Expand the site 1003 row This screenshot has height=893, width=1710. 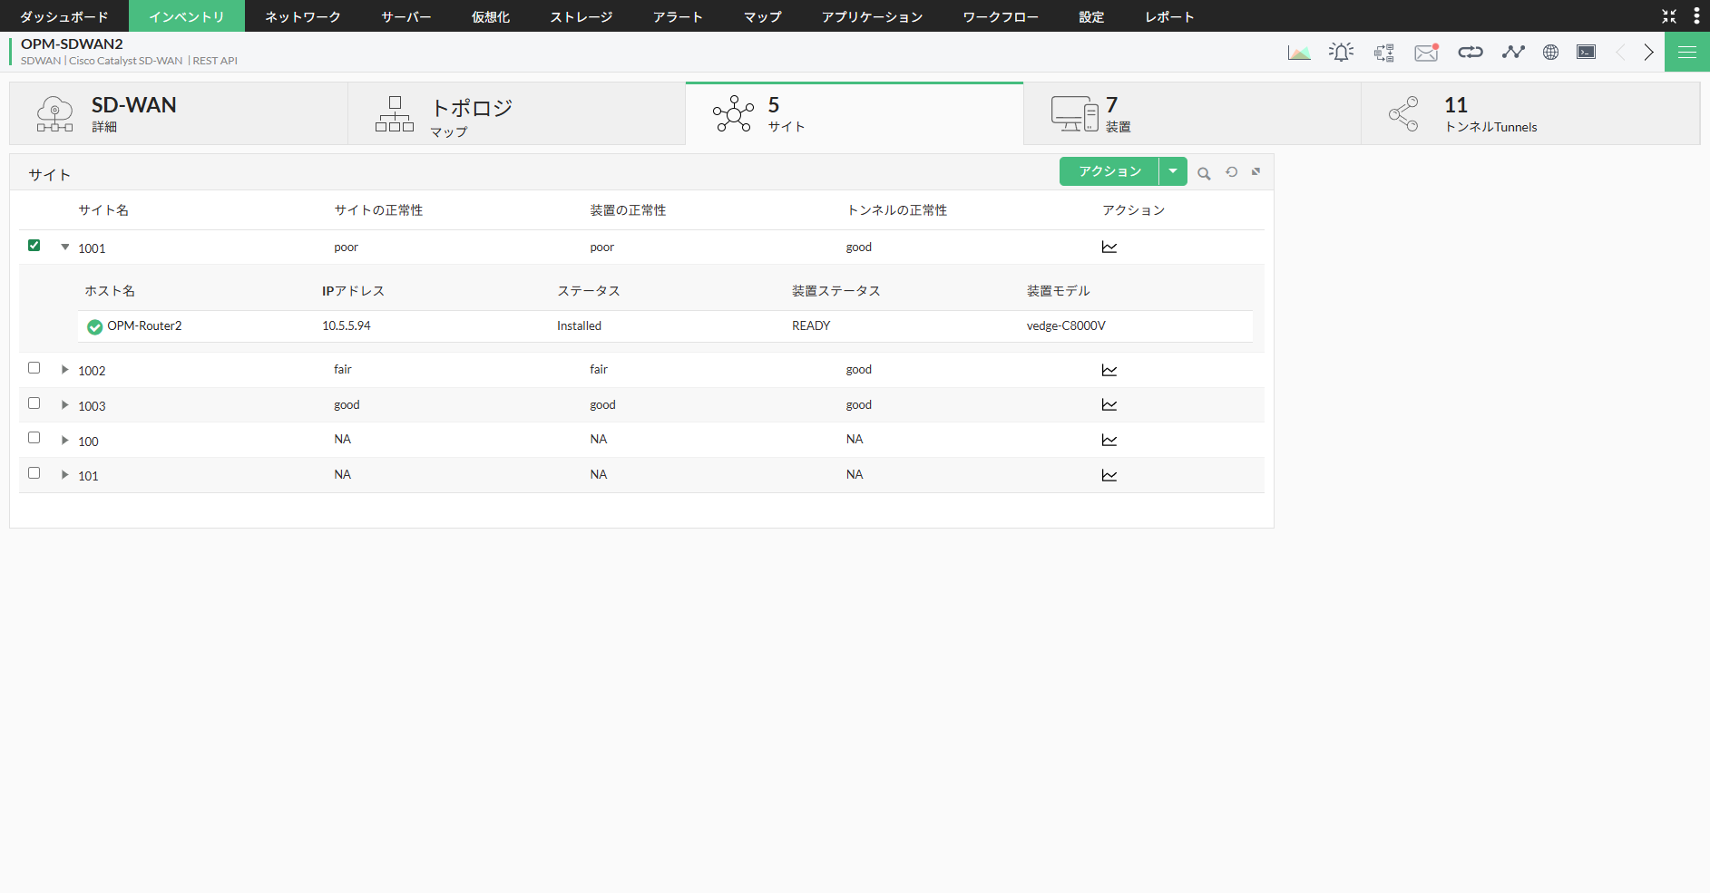65,404
